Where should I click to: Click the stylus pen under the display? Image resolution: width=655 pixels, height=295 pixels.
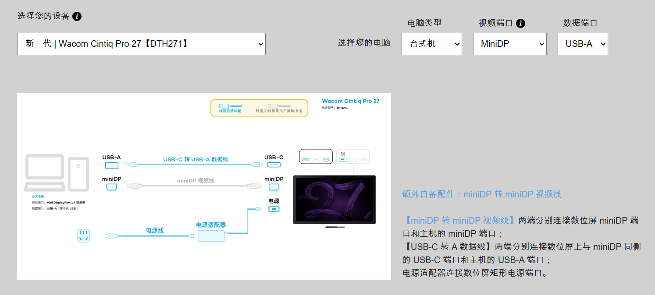[334, 227]
